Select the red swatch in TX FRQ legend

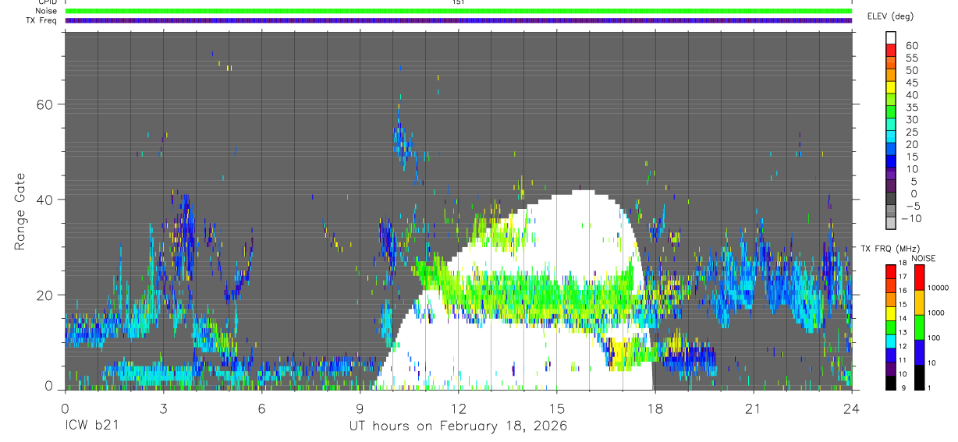coord(891,272)
